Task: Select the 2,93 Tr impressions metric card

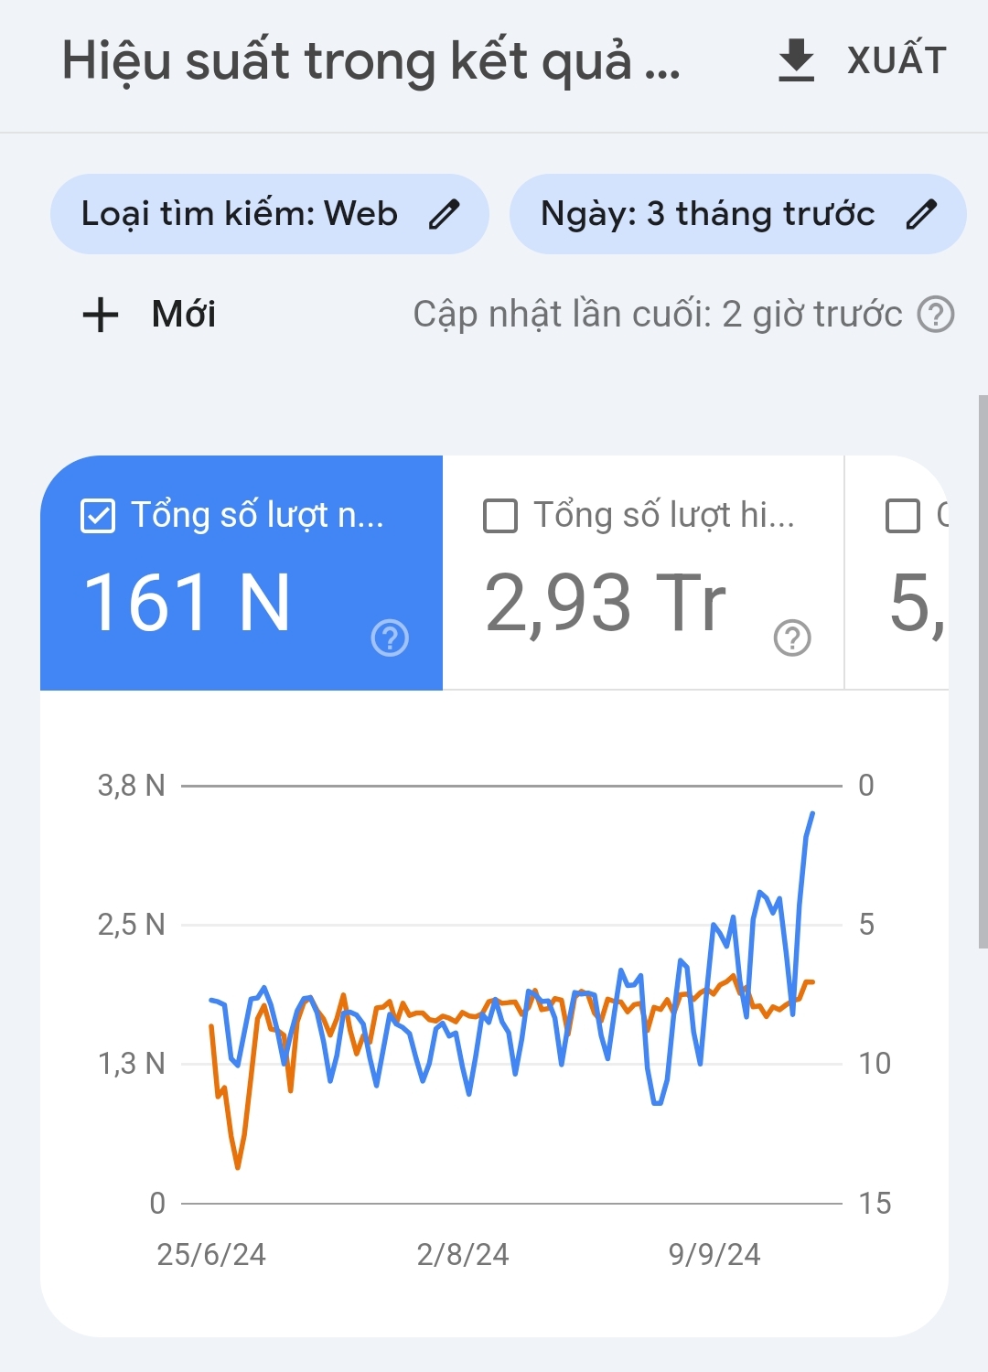Action: tap(643, 573)
